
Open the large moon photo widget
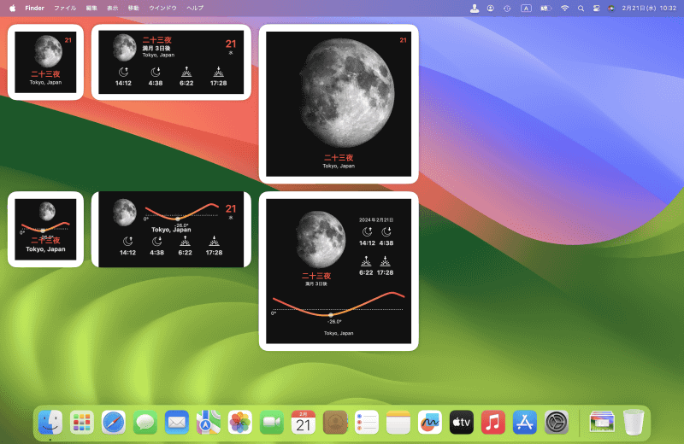pyautogui.click(x=339, y=103)
